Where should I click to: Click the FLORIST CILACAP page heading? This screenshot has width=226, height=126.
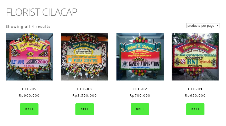pos(41,12)
